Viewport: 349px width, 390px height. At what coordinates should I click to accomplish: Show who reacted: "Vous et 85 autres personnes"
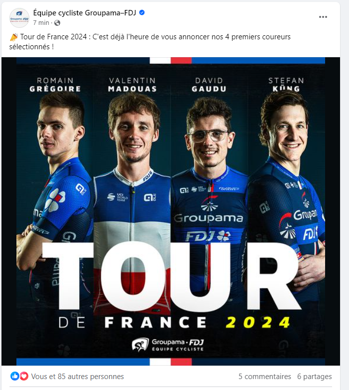coord(78,377)
